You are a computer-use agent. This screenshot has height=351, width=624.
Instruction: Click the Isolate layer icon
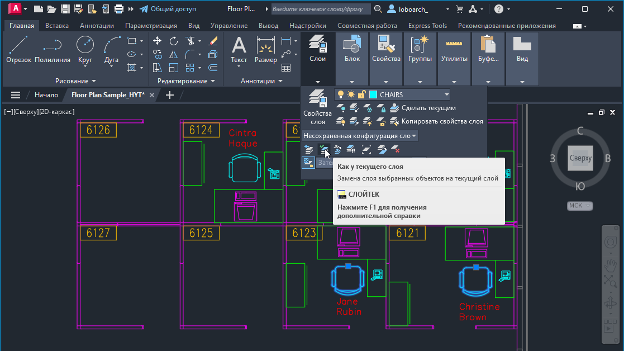tap(354, 108)
